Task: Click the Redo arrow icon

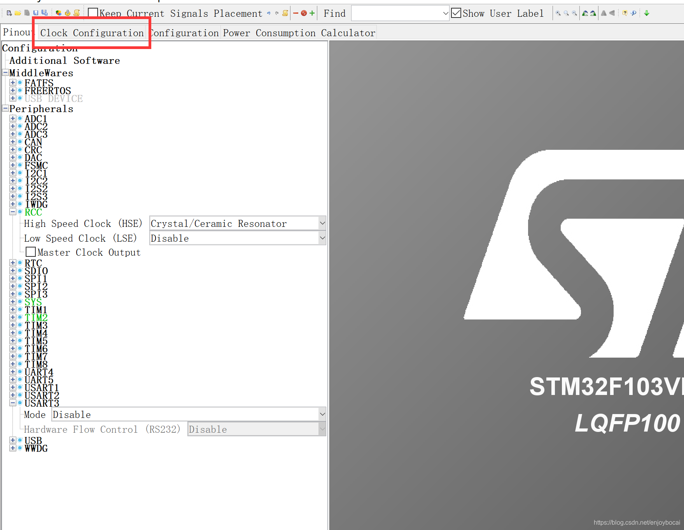Action: point(277,13)
